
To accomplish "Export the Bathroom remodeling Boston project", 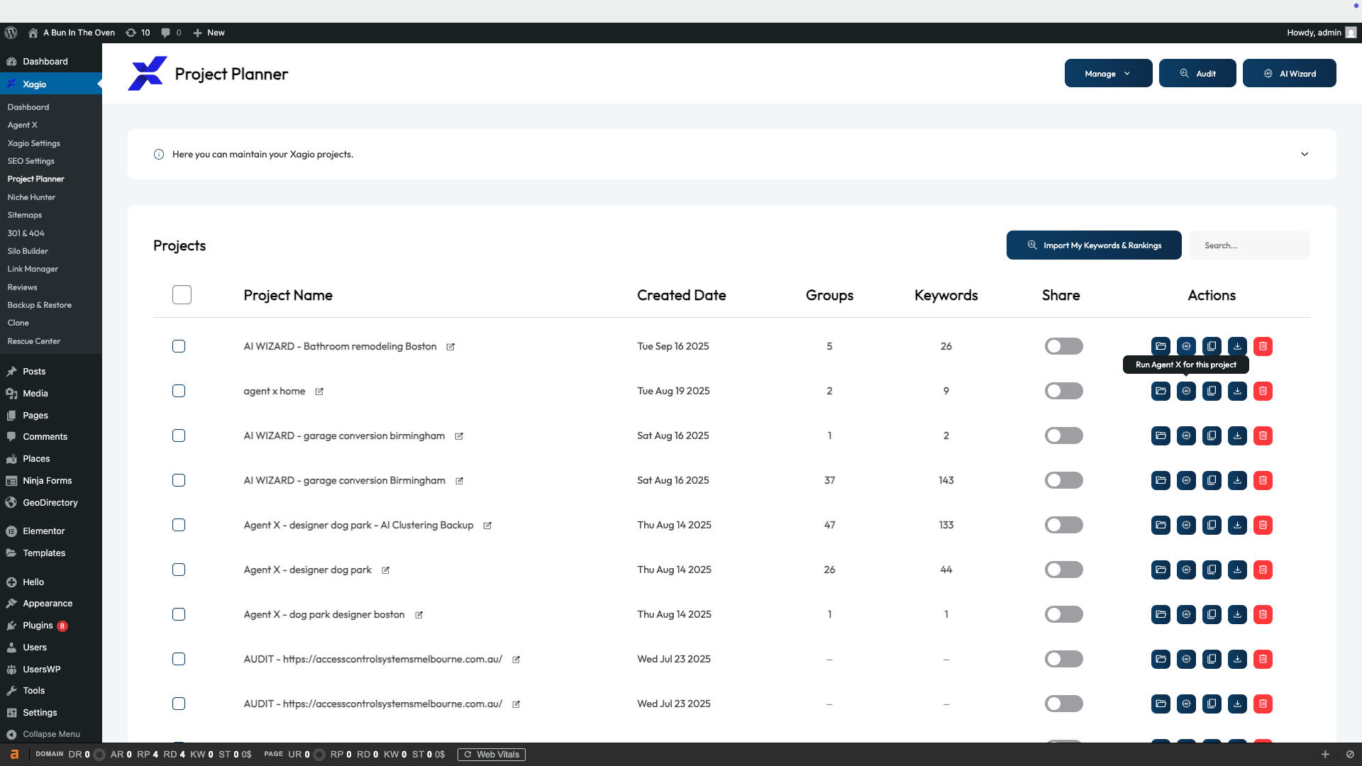I will click(x=1237, y=346).
